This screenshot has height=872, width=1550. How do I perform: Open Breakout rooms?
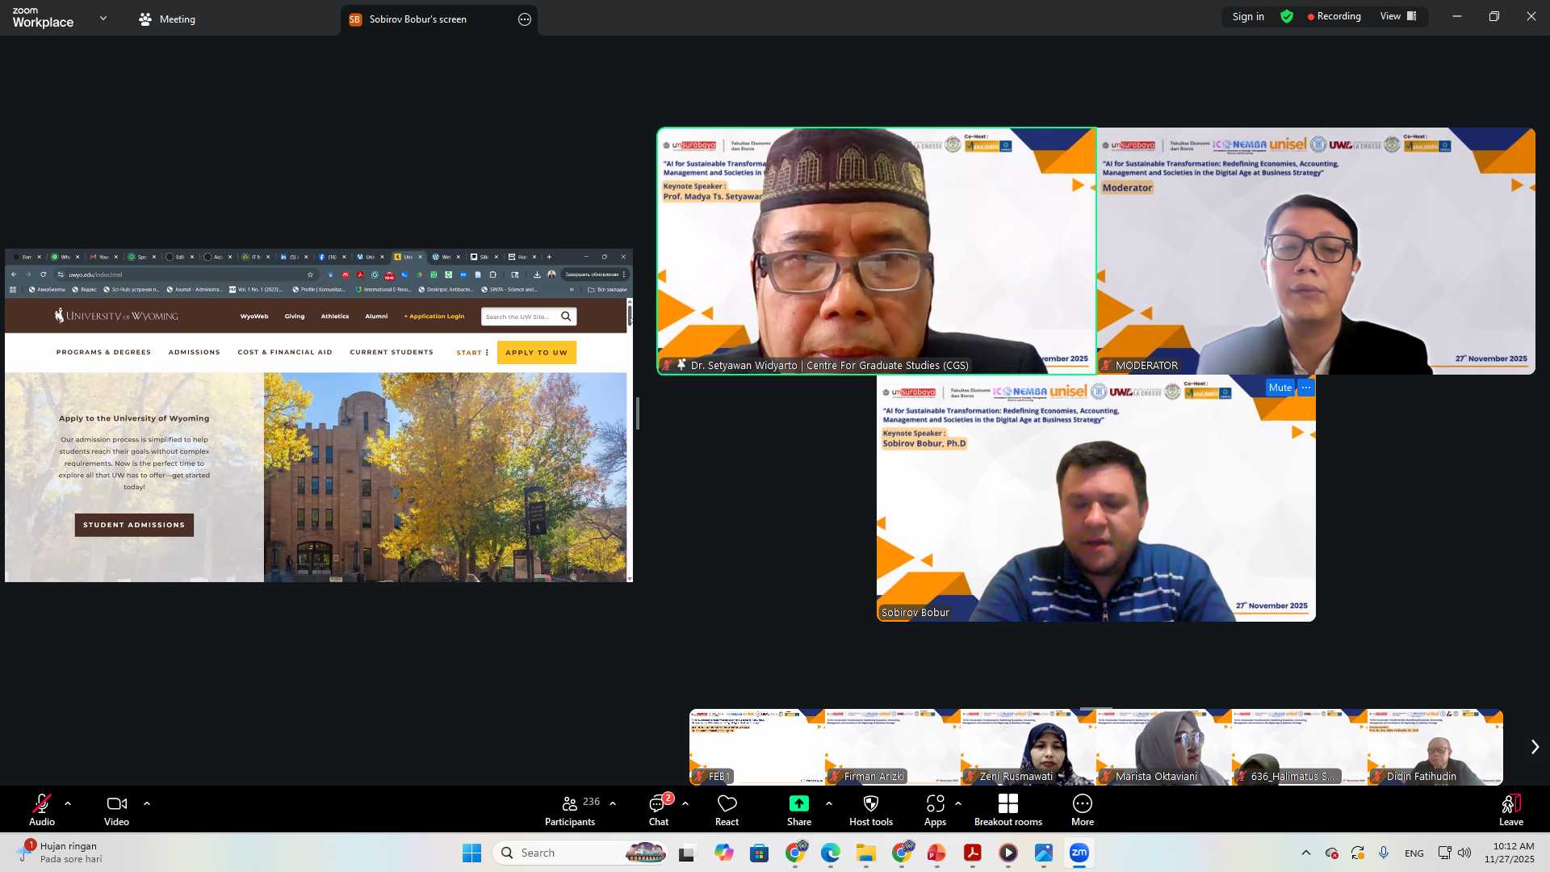1007,810
